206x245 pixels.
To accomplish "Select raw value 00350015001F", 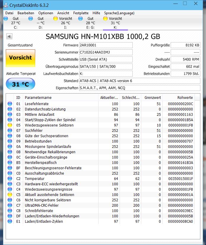I will (180, 178).
